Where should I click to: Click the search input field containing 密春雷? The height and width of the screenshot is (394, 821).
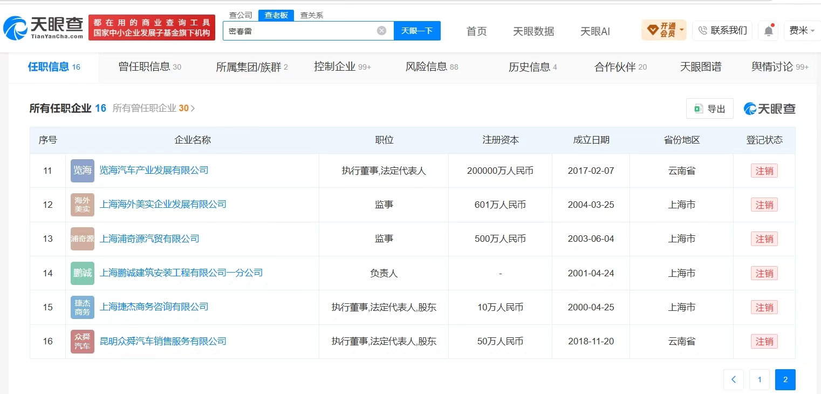coord(301,31)
